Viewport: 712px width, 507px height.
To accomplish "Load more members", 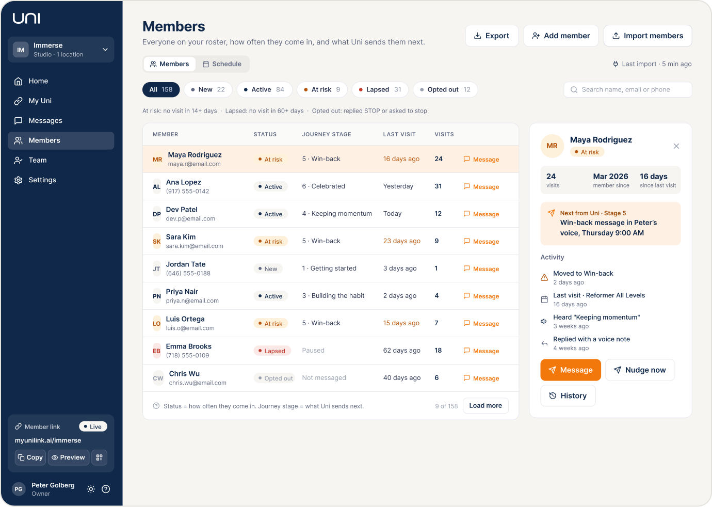I will [486, 406].
